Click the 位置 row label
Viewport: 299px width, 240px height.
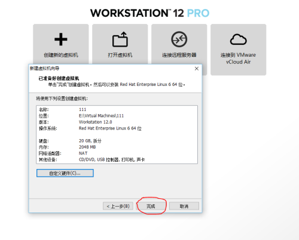[x=44, y=116]
